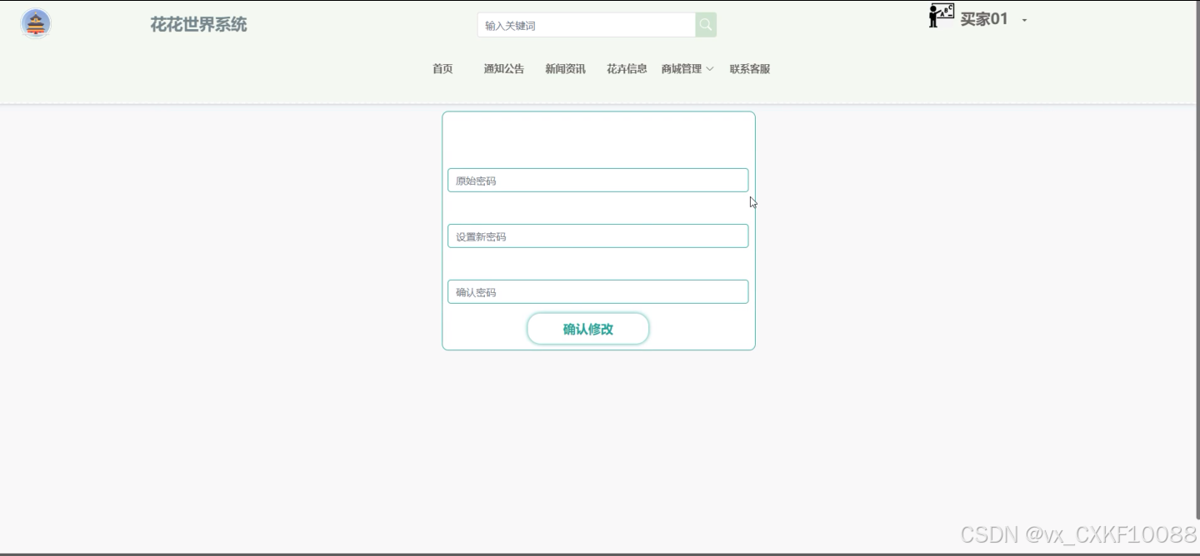1200x556 pixels.
Task: Open the 商城管理 menu item
Action: [x=682, y=69]
